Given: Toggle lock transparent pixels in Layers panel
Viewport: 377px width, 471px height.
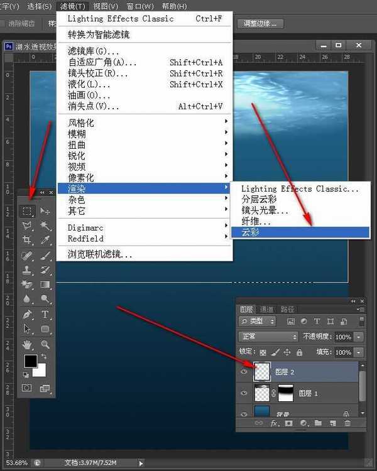Looking at the screenshot, I should pyautogui.click(x=263, y=352).
